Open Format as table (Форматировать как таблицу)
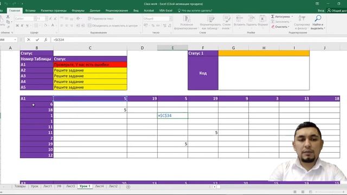Image resolution: width=347 pixels, height=195 pixels. [210, 23]
